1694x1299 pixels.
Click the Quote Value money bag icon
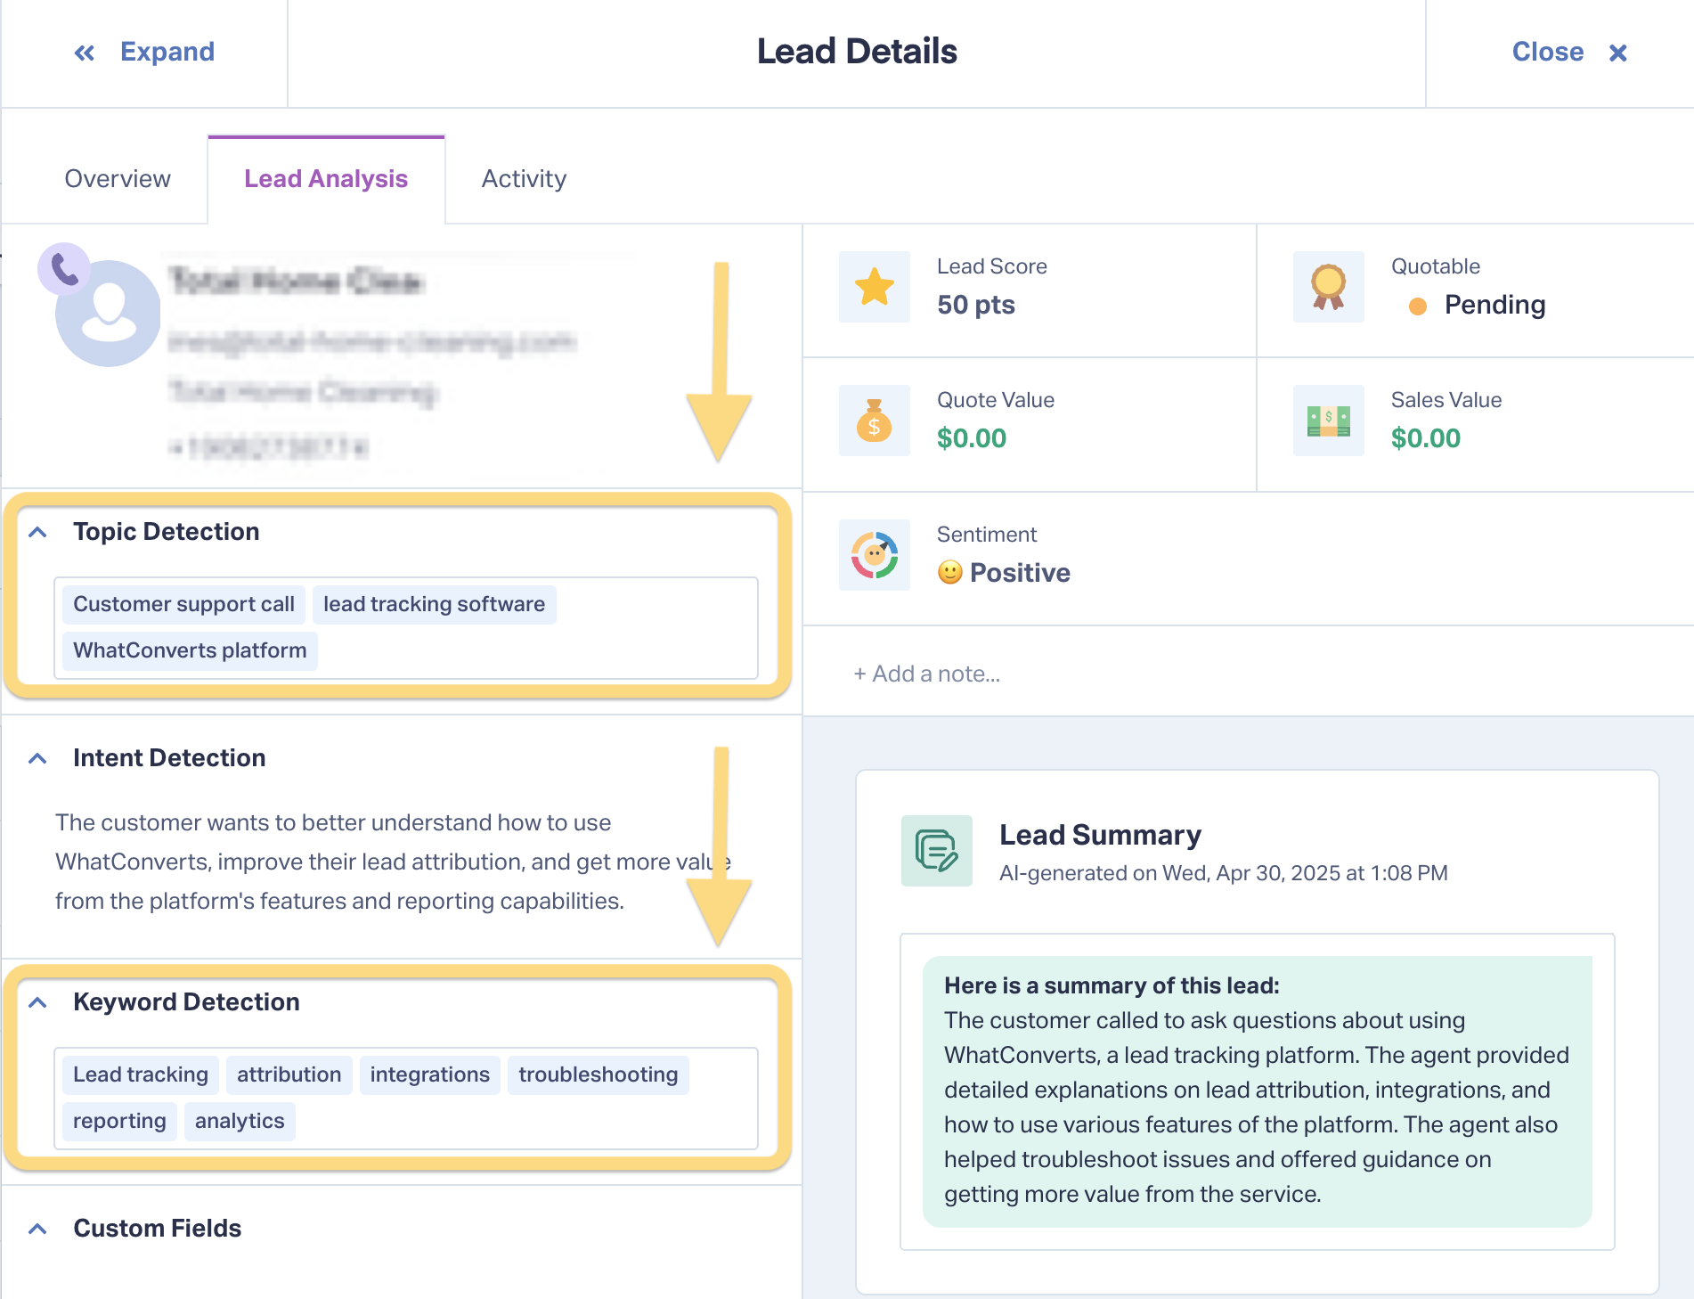point(875,421)
